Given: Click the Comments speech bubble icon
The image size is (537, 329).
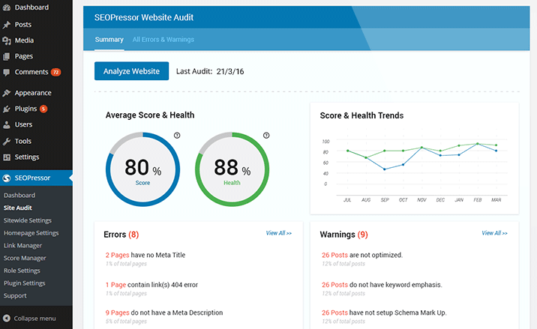Looking at the screenshot, I should coord(6,72).
